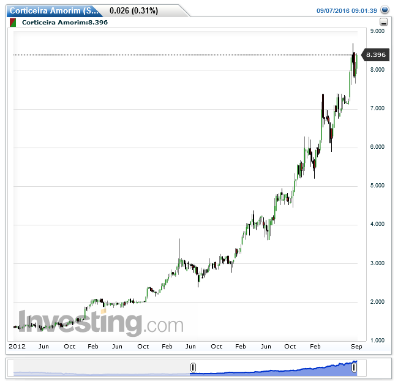Click the 1.000 price axis label

(x=377, y=340)
